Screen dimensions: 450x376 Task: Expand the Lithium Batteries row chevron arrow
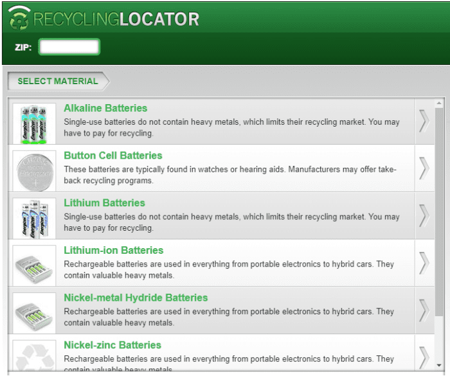(424, 216)
